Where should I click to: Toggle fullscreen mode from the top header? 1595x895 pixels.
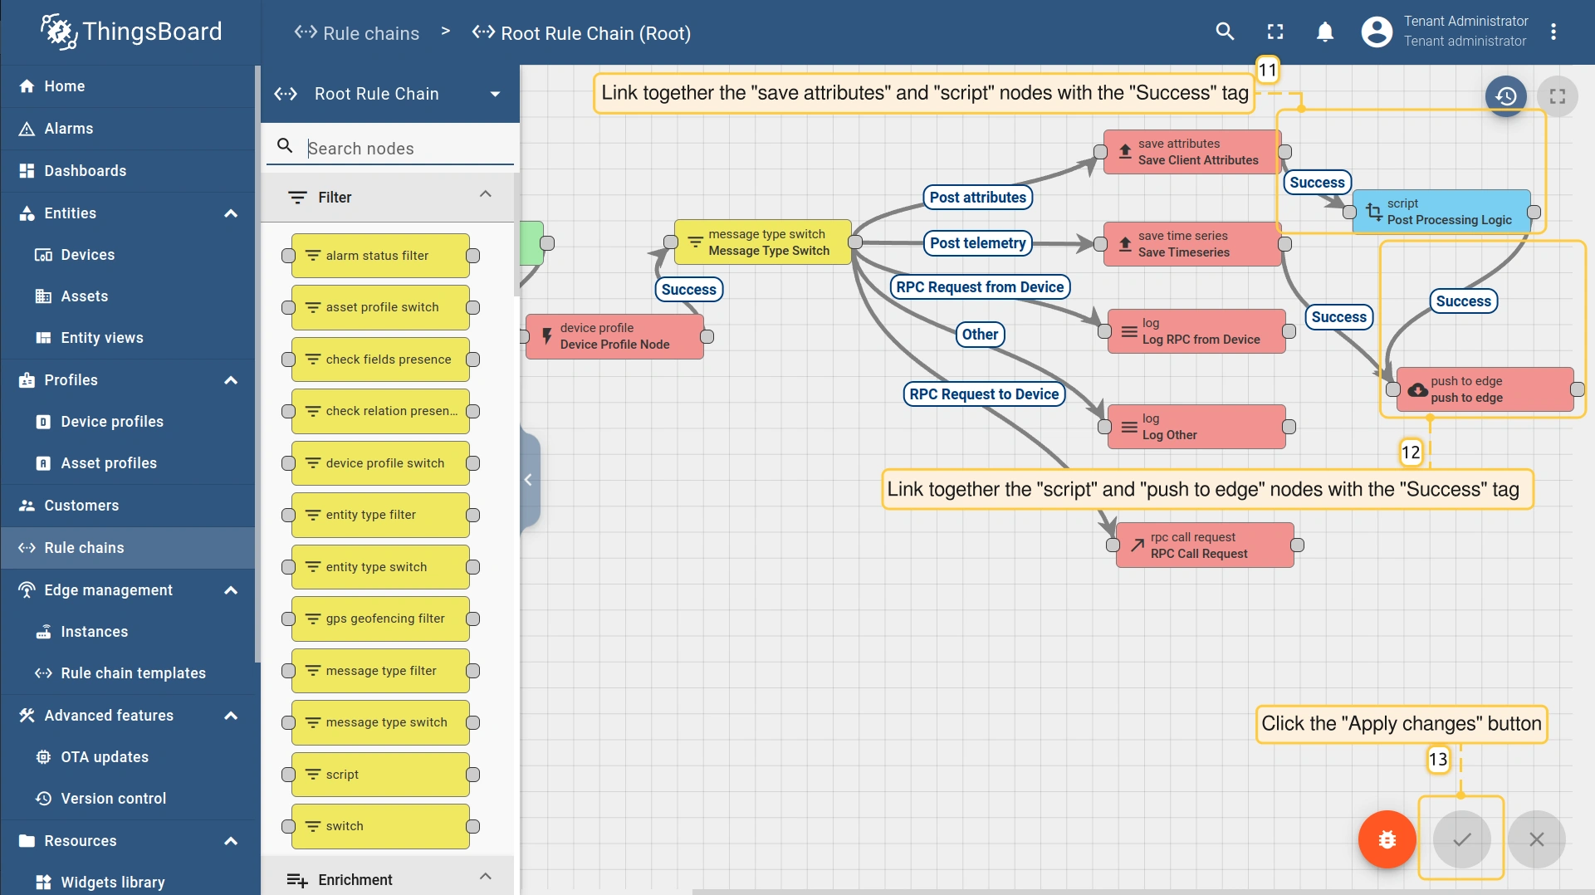click(x=1275, y=32)
